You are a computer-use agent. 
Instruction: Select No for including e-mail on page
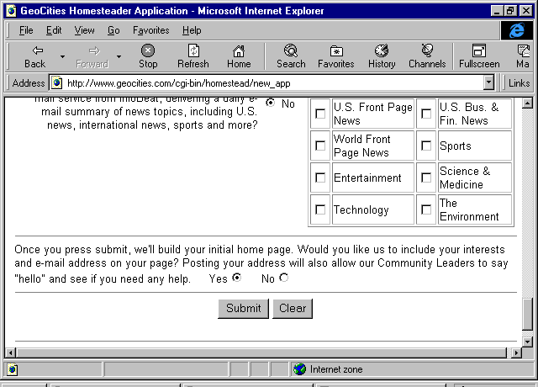click(284, 278)
